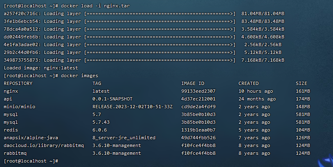Click the '24 months ago' created value
This screenshot has height=167, width=333.
coord(257,99)
